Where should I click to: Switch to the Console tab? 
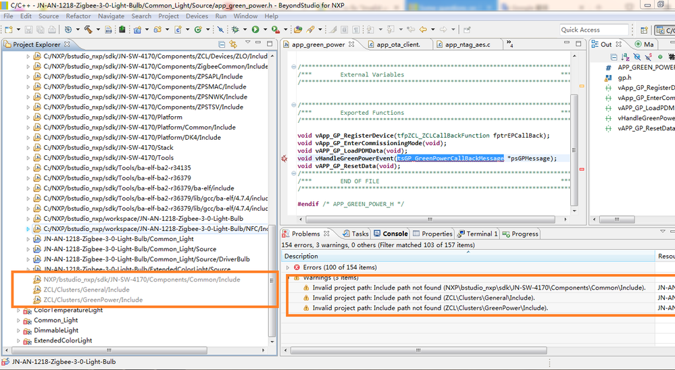[391, 234]
